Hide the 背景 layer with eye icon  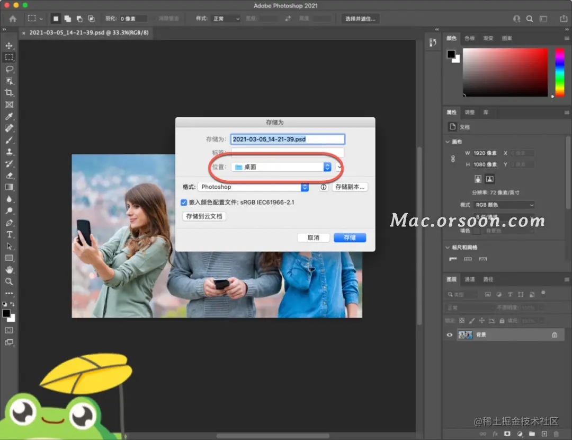[x=450, y=335]
